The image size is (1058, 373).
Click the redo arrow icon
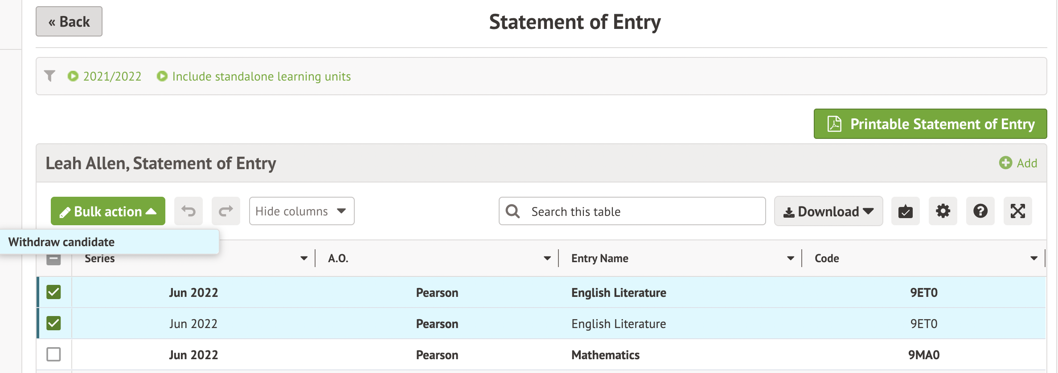tap(226, 211)
